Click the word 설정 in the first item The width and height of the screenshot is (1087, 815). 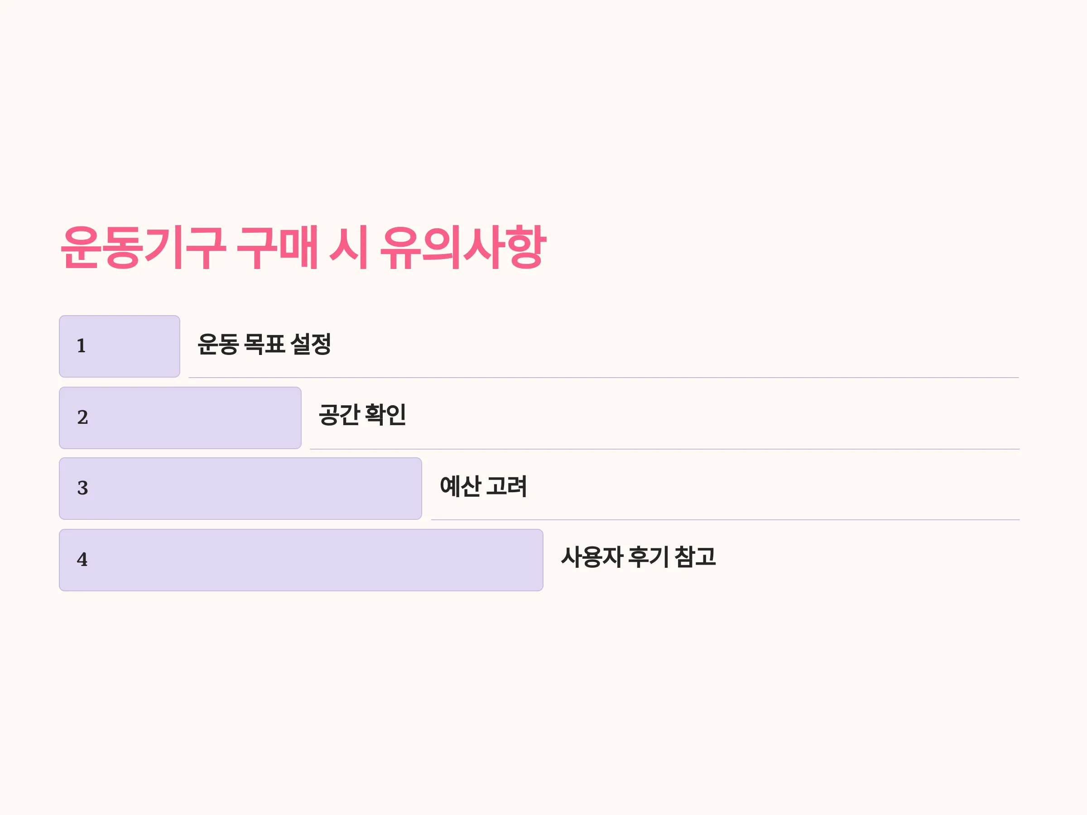pyautogui.click(x=311, y=344)
